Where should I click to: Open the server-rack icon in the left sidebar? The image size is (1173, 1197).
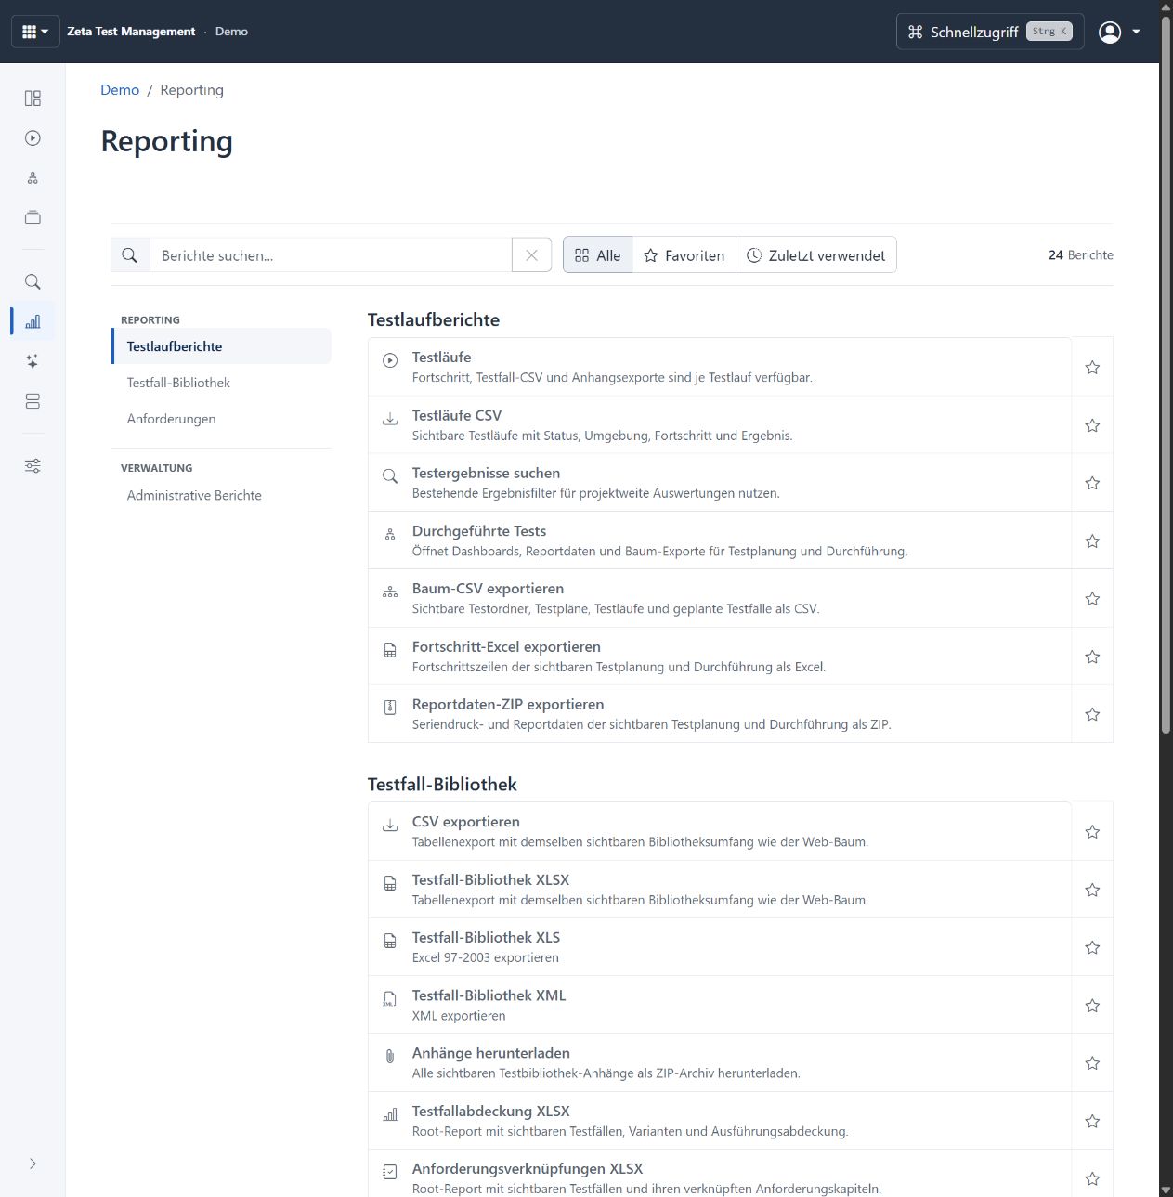coord(33,401)
